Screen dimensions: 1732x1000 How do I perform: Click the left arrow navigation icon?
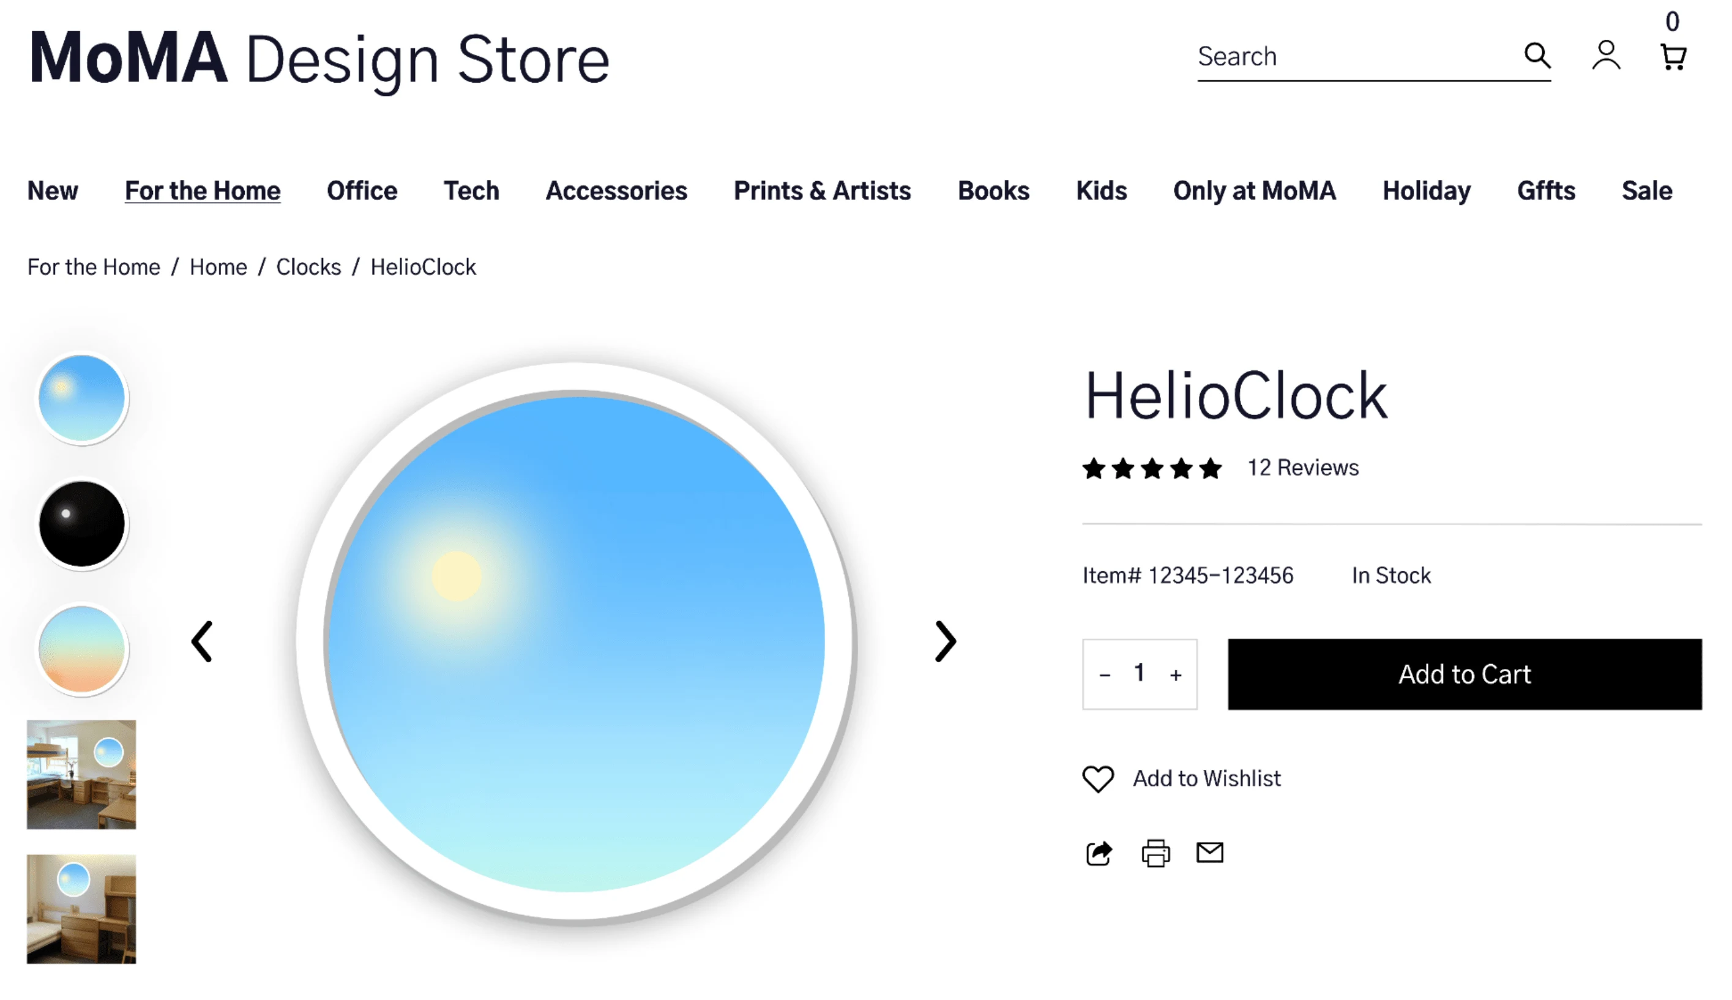(201, 641)
